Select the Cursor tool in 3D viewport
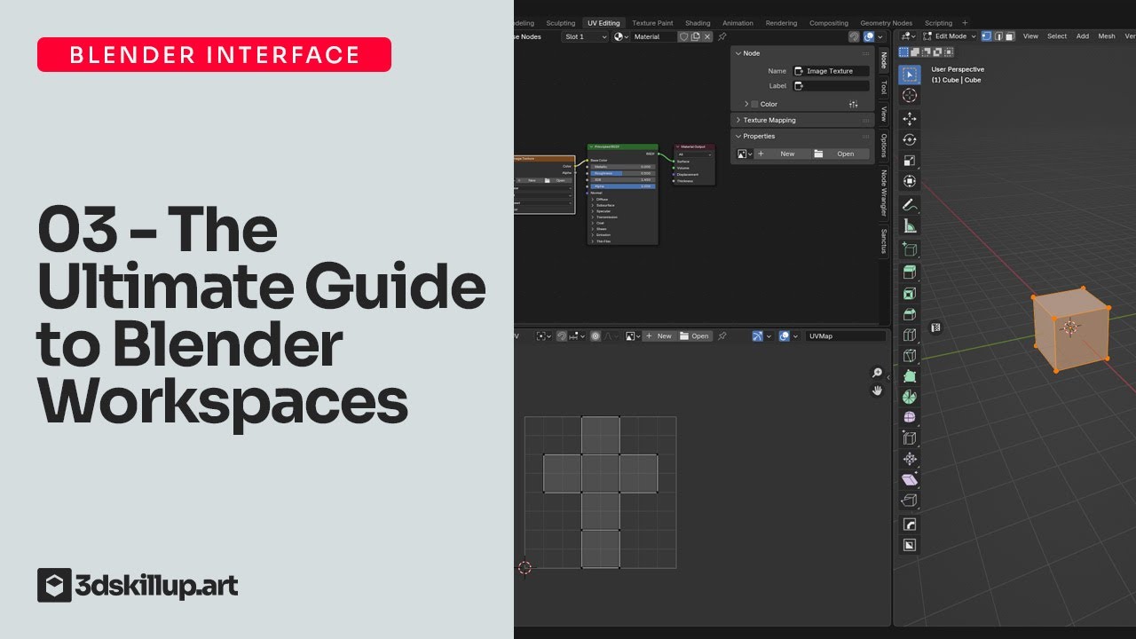1136x639 pixels. click(x=909, y=95)
